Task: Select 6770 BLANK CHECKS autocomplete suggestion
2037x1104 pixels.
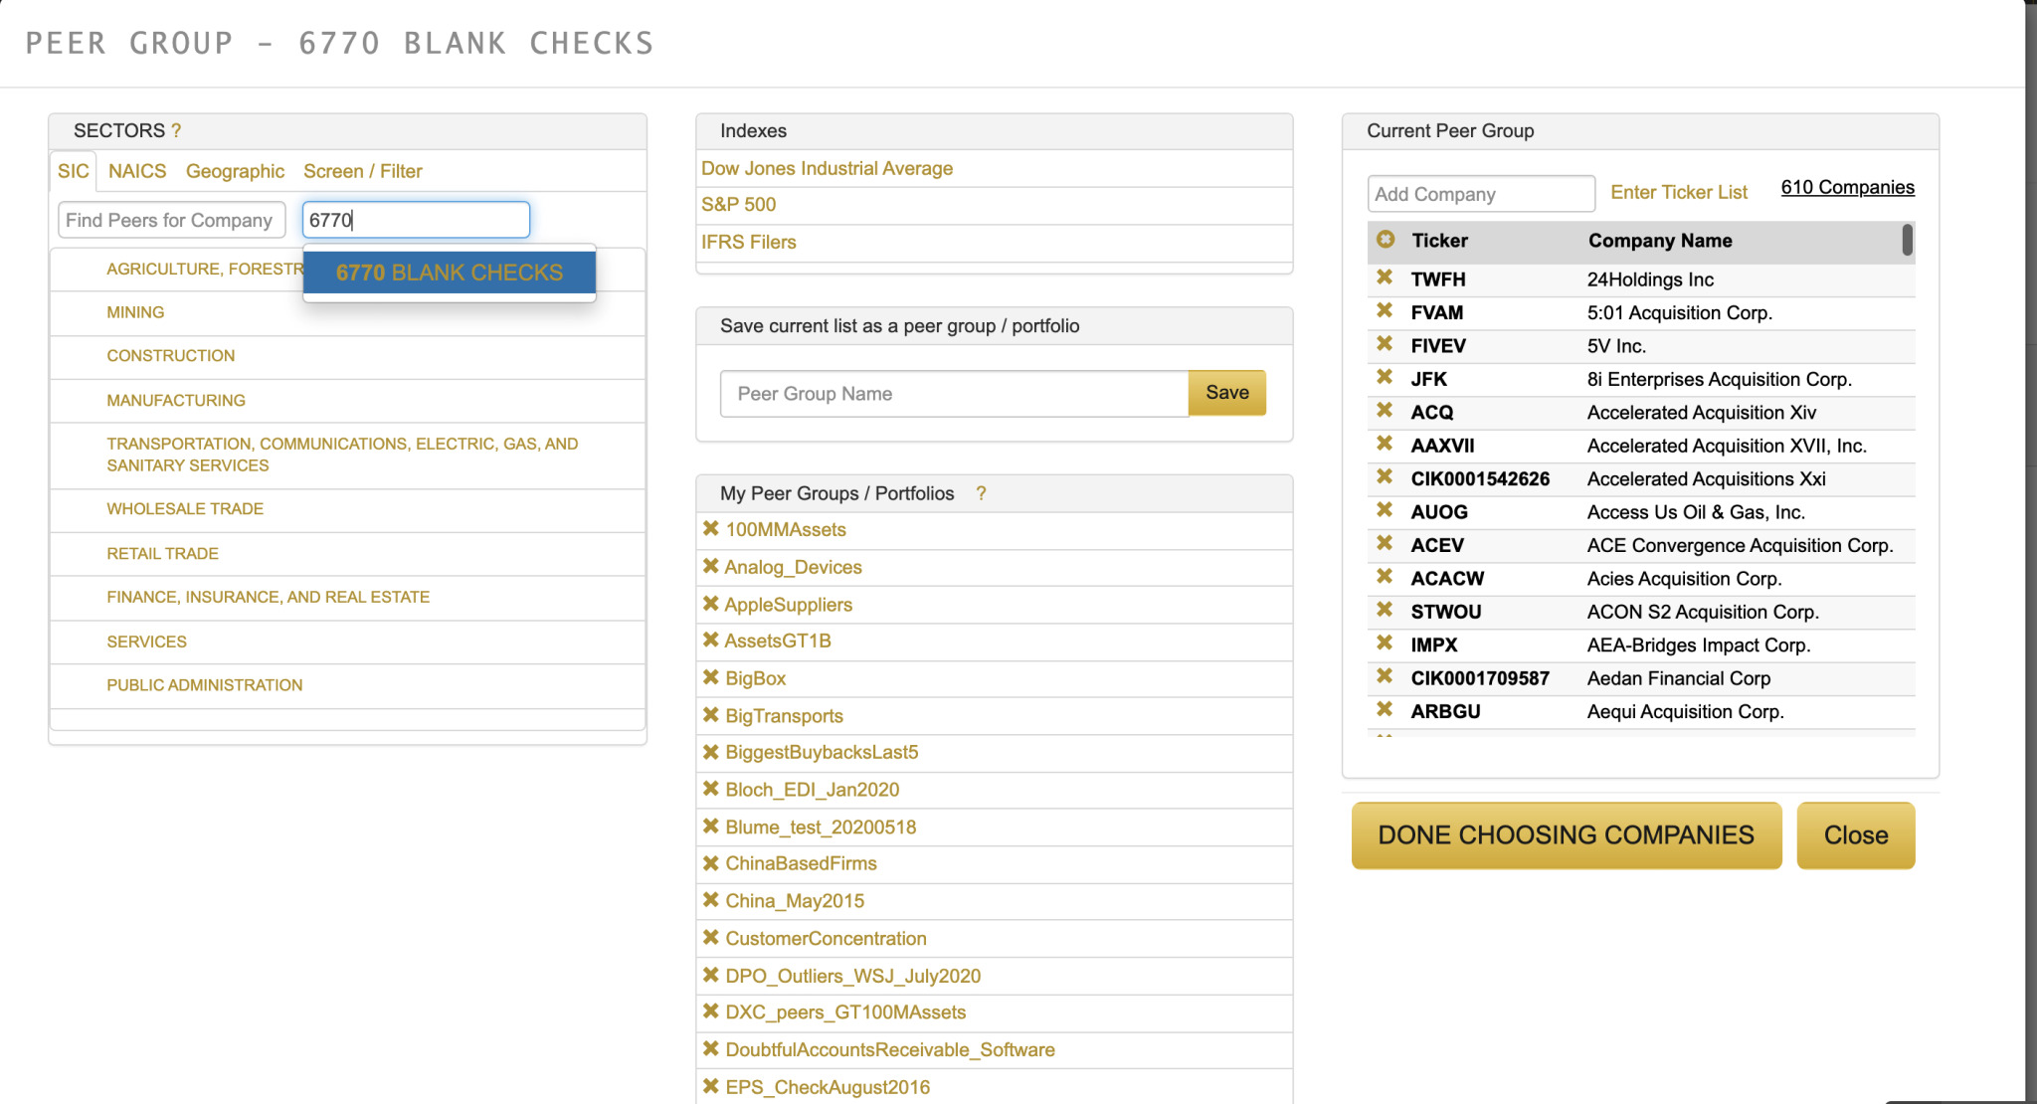Action: tap(449, 273)
